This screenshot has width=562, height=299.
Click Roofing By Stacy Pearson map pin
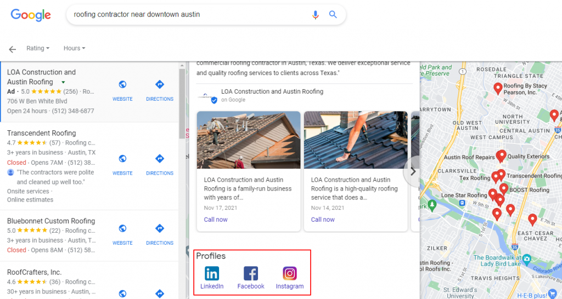[x=497, y=88]
